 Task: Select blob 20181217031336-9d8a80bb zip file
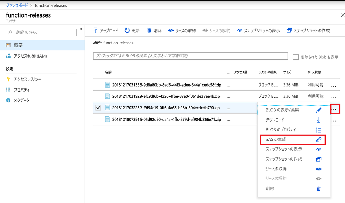pos(166,85)
